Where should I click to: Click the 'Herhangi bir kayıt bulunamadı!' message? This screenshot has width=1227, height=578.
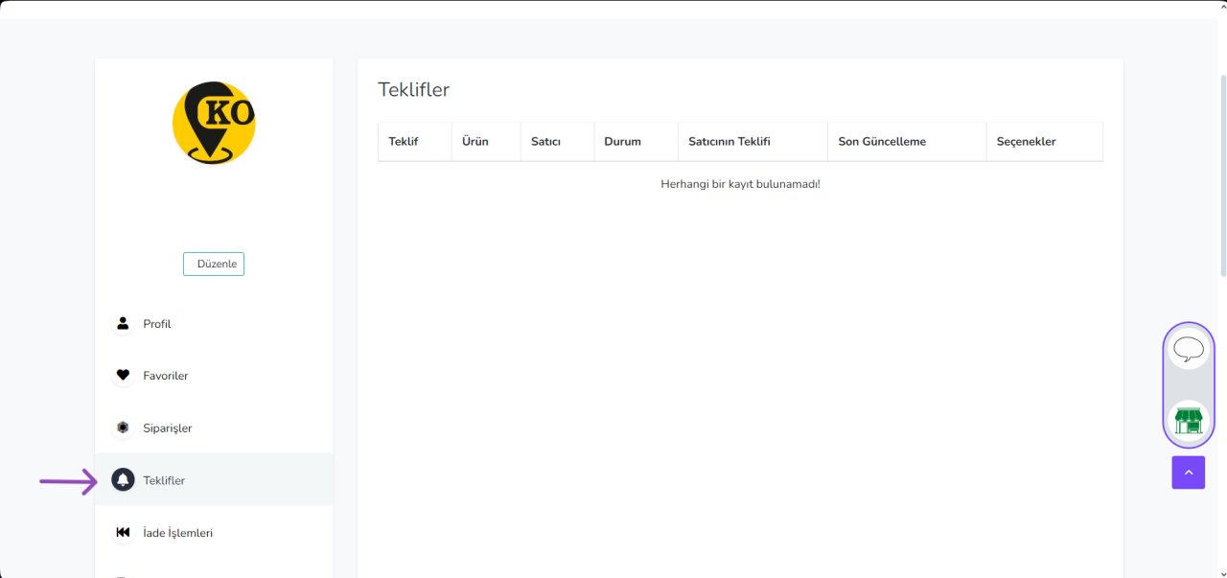[x=740, y=184]
